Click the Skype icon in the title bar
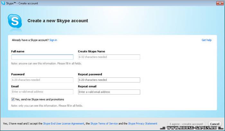 [x=3, y=3]
